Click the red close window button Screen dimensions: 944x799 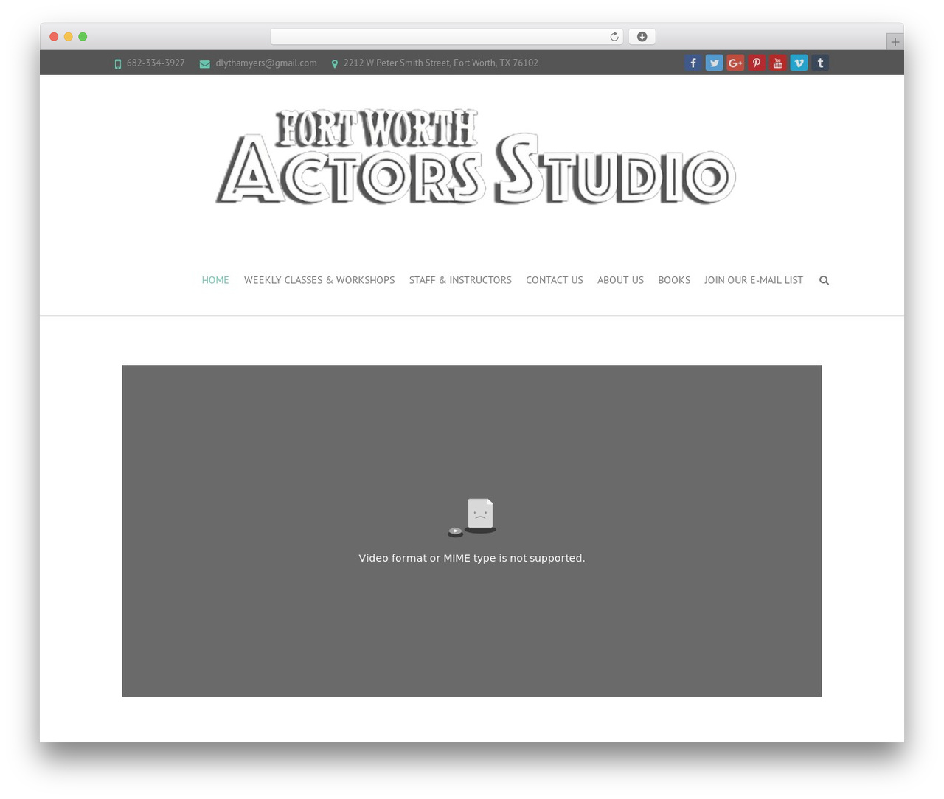(54, 37)
